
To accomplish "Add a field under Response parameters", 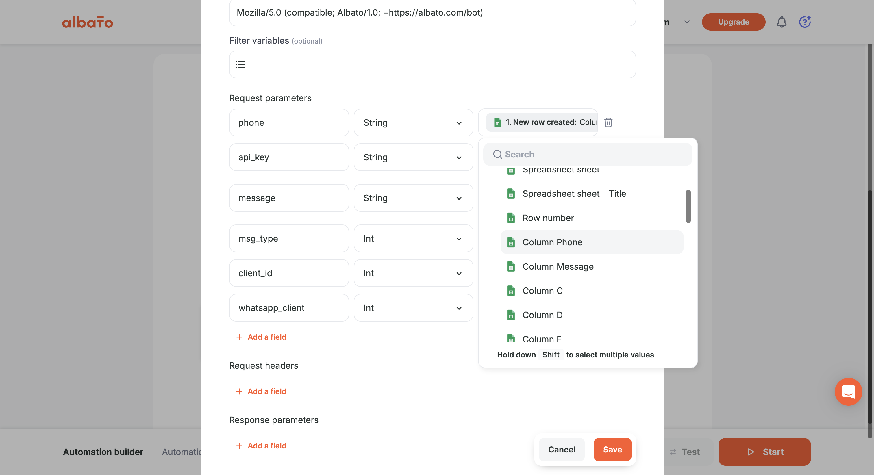I will [x=261, y=446].
